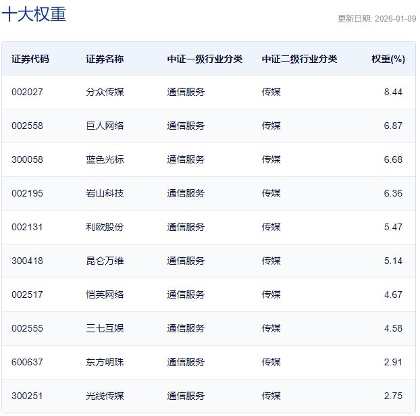
Task: Select the 巨人网络 name cell
Action: (x=105, y=126)
